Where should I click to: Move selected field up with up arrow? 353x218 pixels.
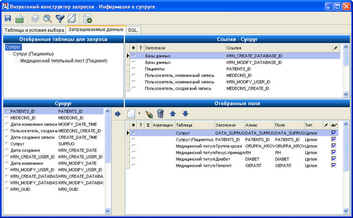(x=173, y=114)
